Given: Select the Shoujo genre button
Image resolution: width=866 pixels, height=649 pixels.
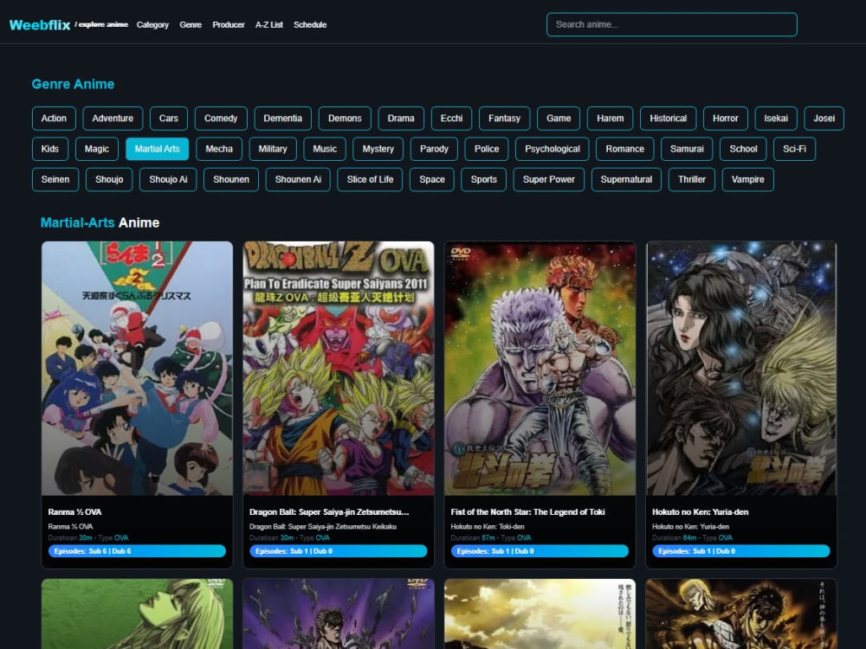Looking at the screenshot, I should 109,179.
